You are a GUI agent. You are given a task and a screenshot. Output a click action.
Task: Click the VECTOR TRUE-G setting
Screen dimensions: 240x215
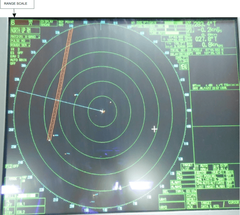pyautogui.click(x=209, y=173)
